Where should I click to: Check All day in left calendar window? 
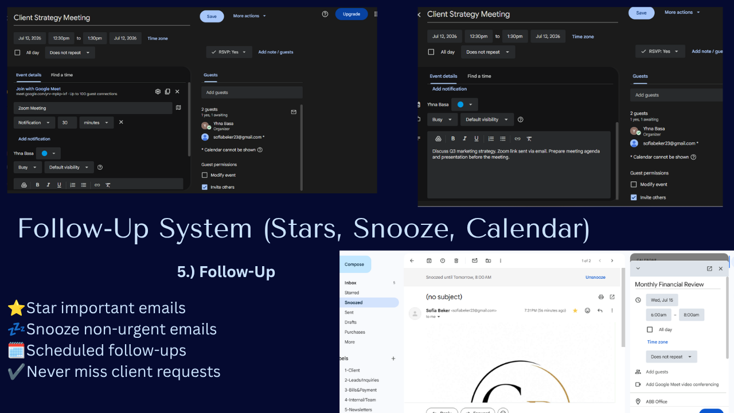click(x=17, y=52)
